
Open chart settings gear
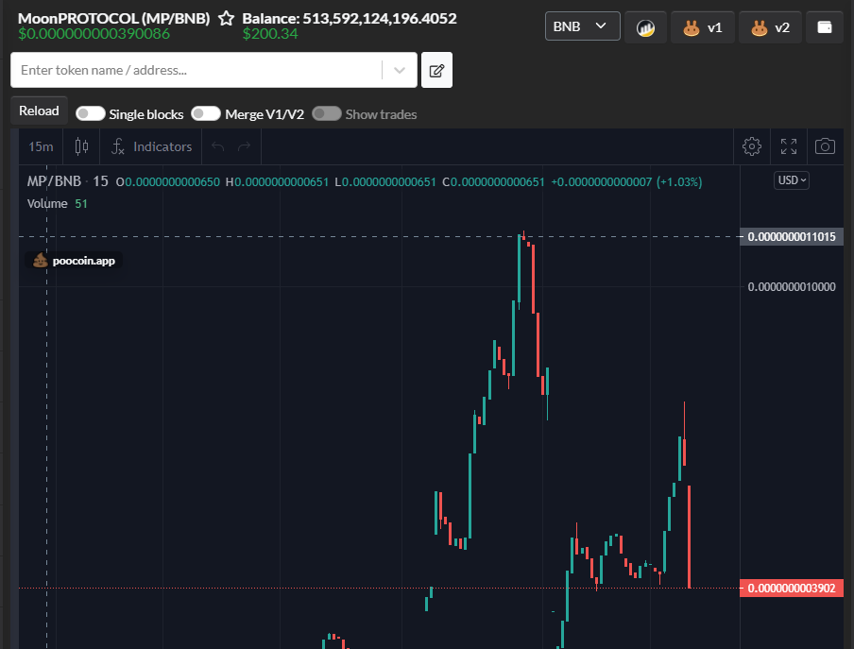[752, 146]
